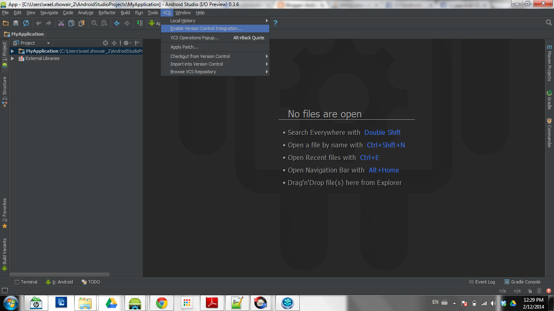Screen dimensions: 554x311
Task: Click the Undo arrow icon
Action: pyautogui.click(x=39, y=23)
